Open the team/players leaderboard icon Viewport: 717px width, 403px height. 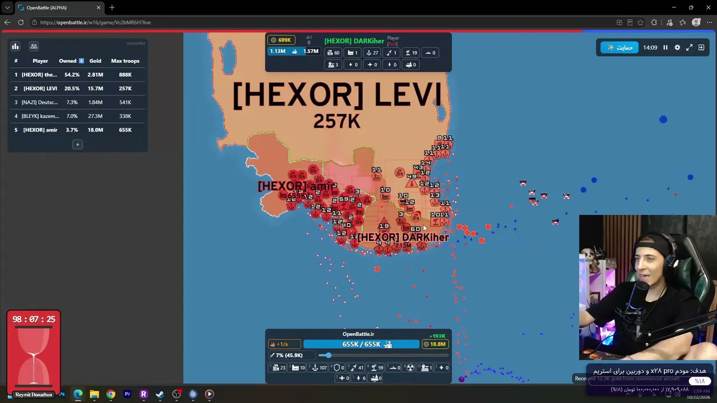34,46
